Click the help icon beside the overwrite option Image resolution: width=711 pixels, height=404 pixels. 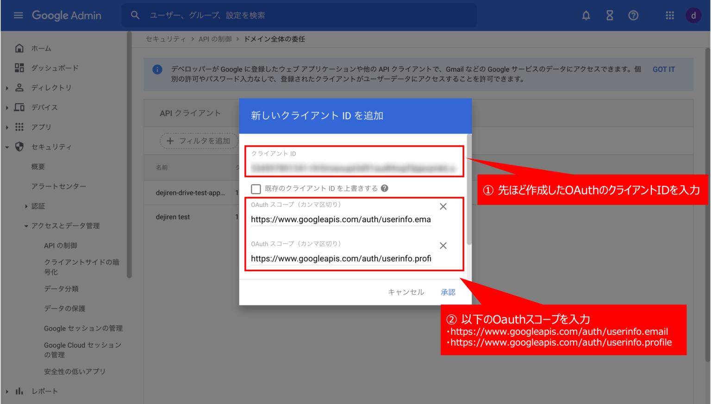(x=384, y=188)
